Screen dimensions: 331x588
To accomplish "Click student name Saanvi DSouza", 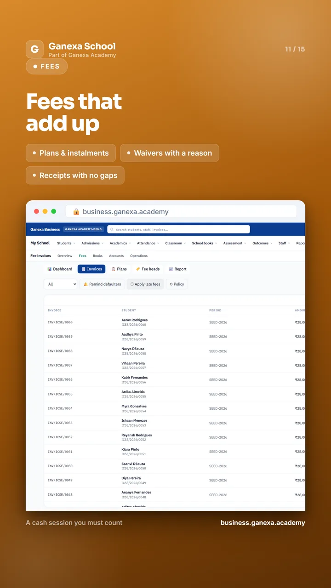I will click(133, 464).
